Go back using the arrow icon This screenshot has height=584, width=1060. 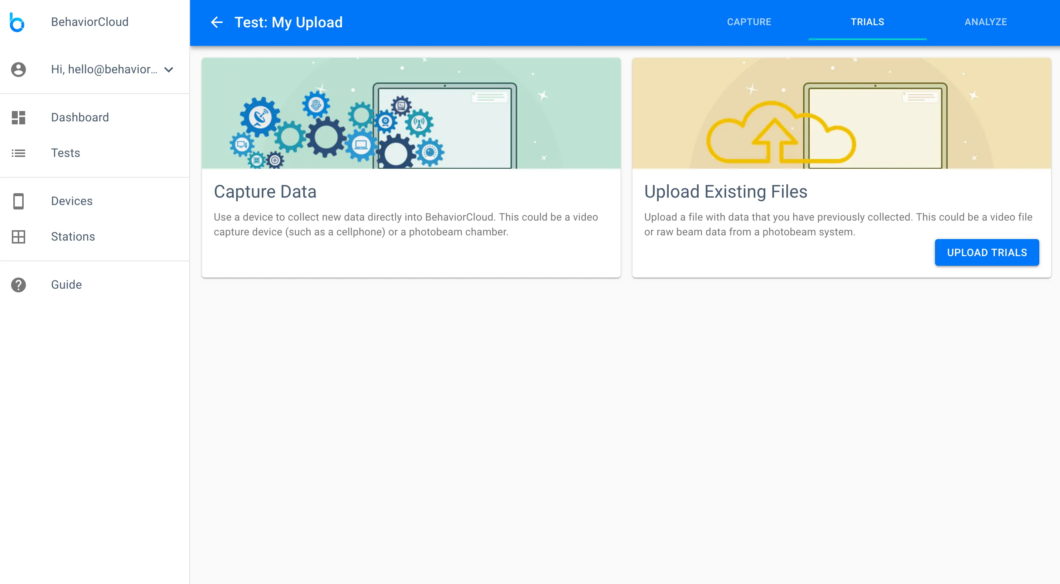pyautogui.click(x=217, y=22)
